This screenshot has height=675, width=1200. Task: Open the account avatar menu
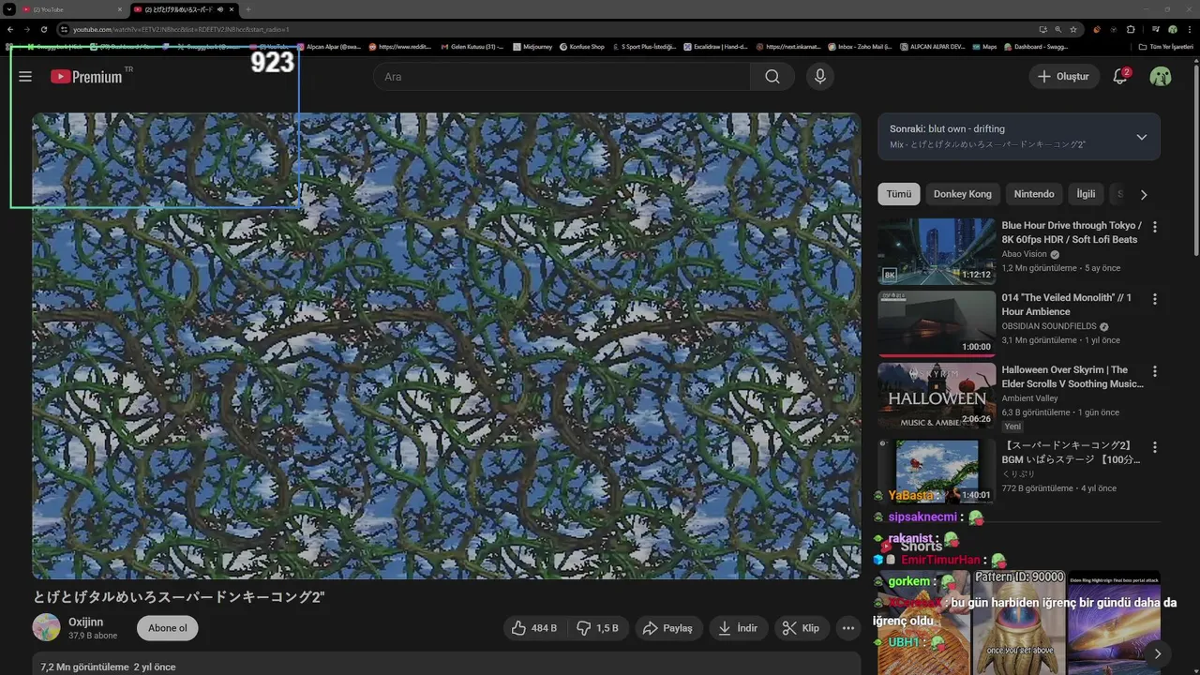click(x=1161, y=76)
